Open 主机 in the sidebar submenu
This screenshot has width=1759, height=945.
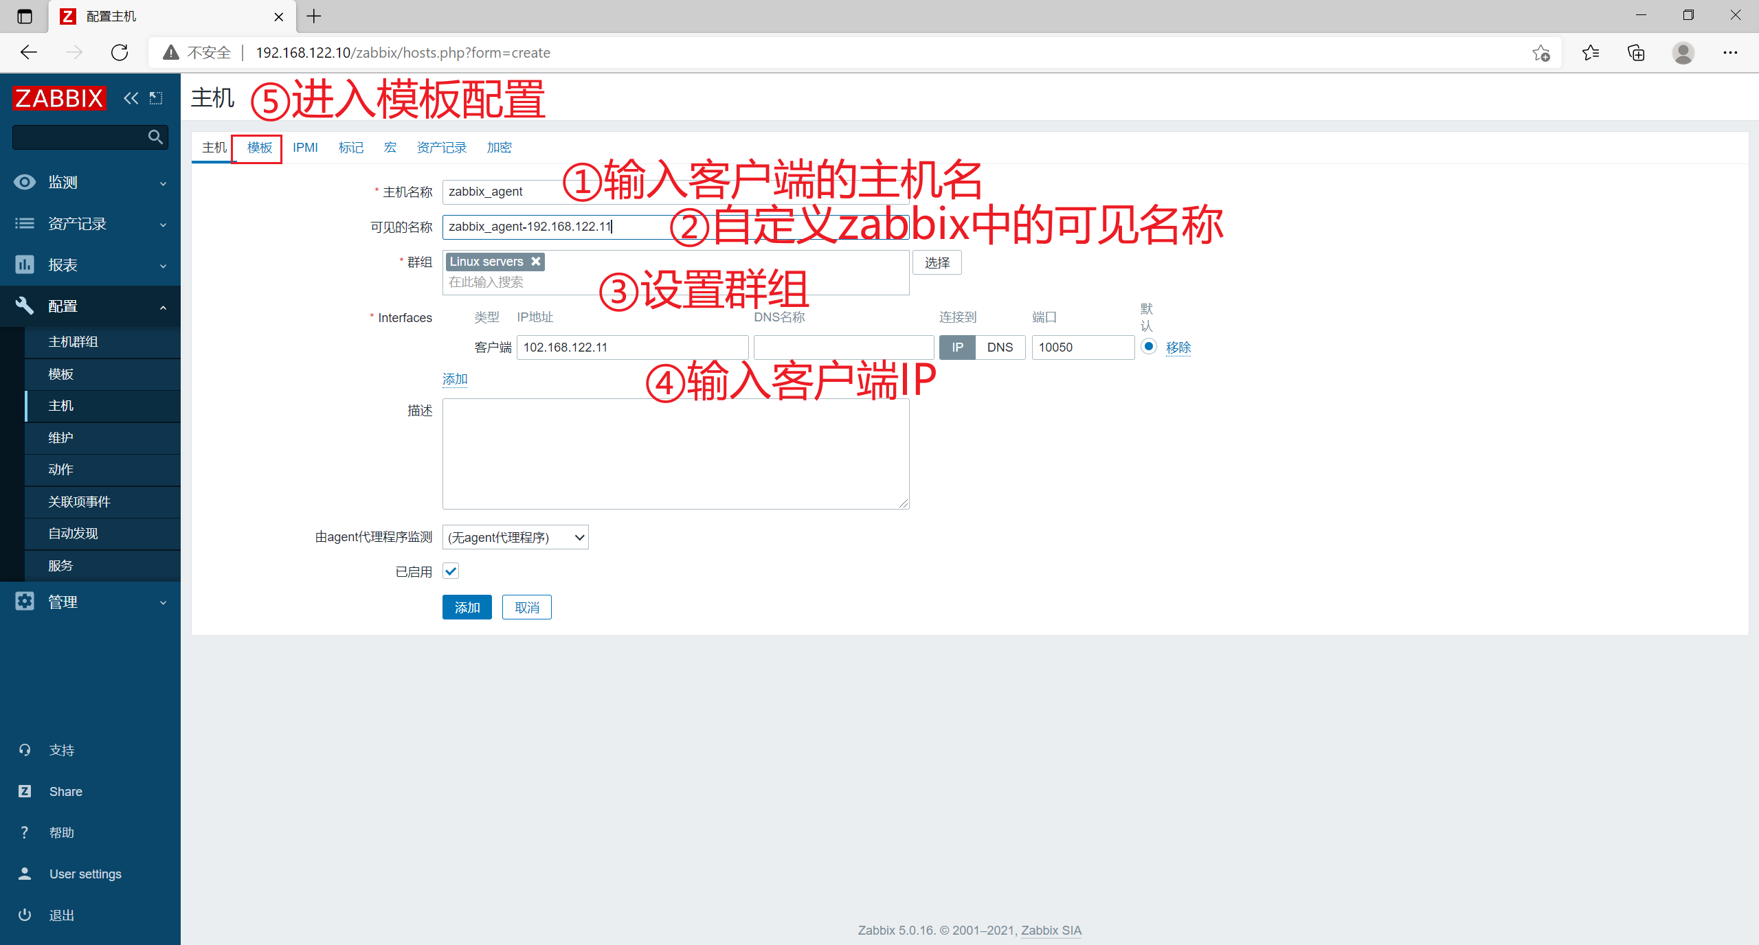(102, 405)
